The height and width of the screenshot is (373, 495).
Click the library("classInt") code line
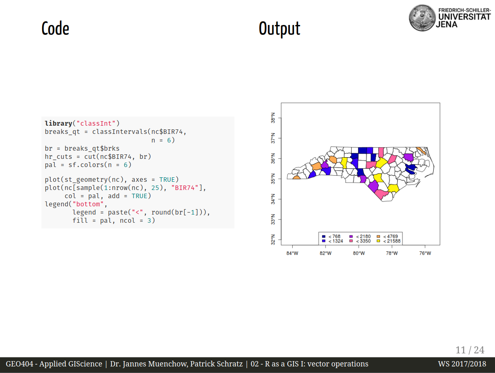point(82,123)
